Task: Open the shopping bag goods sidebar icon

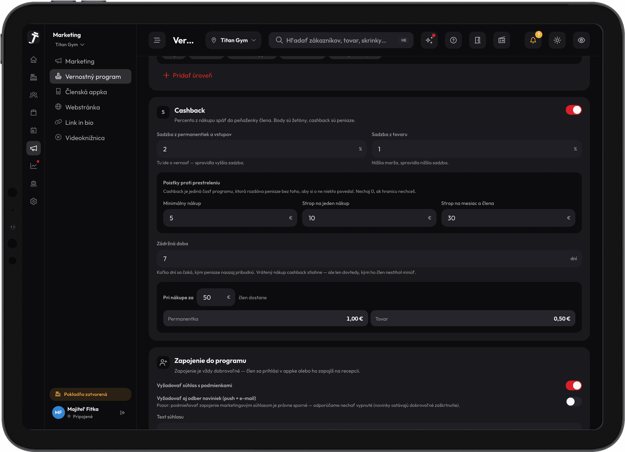Action: [34, 113]
